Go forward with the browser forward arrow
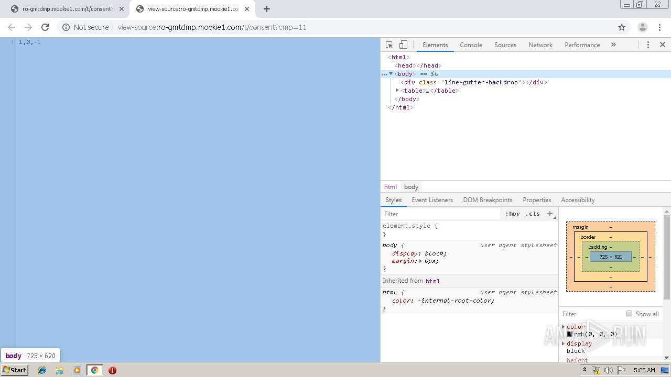 click(x=28, y=27)
